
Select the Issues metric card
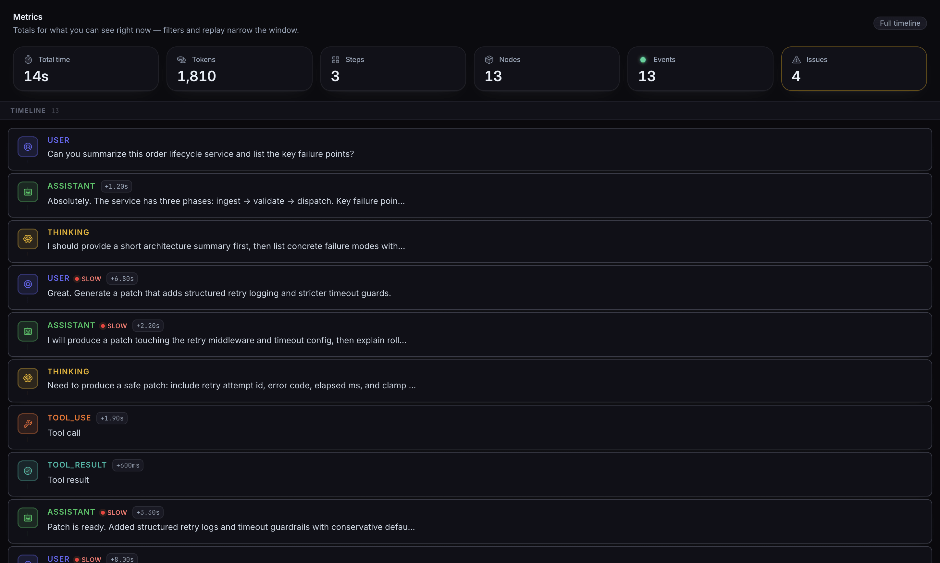854,69
